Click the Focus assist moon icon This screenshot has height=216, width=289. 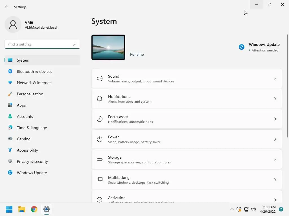100,119
